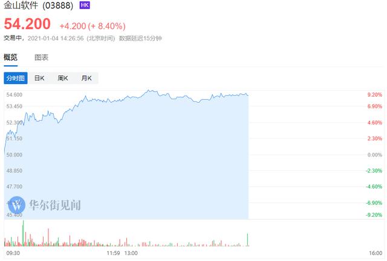Click the purple HK market badge
The width and height of the screenshot is (387, 261).
85,5
